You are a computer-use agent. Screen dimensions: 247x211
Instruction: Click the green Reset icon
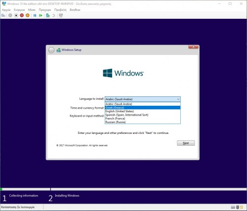[41, 15]
